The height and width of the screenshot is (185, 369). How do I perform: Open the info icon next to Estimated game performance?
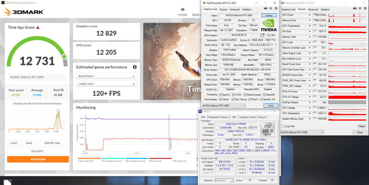click(135, 67)
